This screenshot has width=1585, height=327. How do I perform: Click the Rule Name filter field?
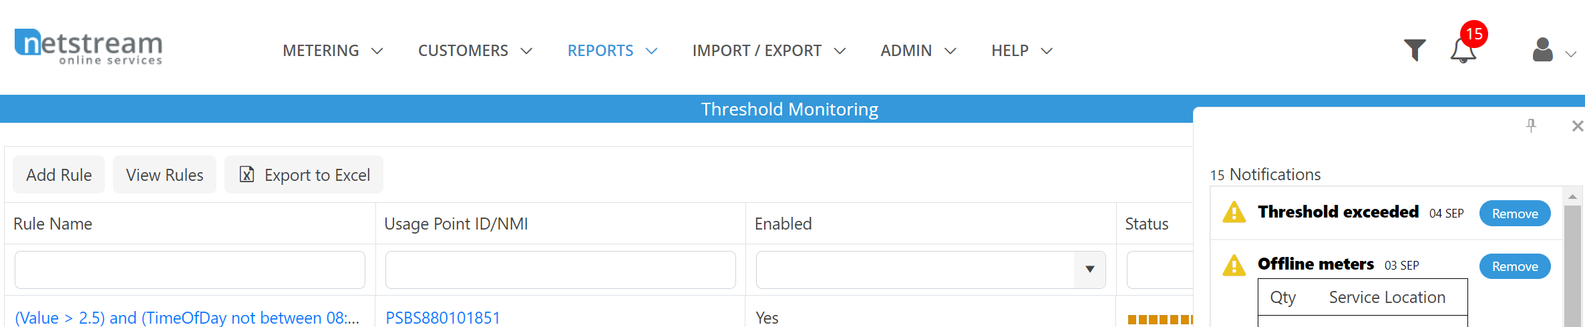(x=190, y=270)
